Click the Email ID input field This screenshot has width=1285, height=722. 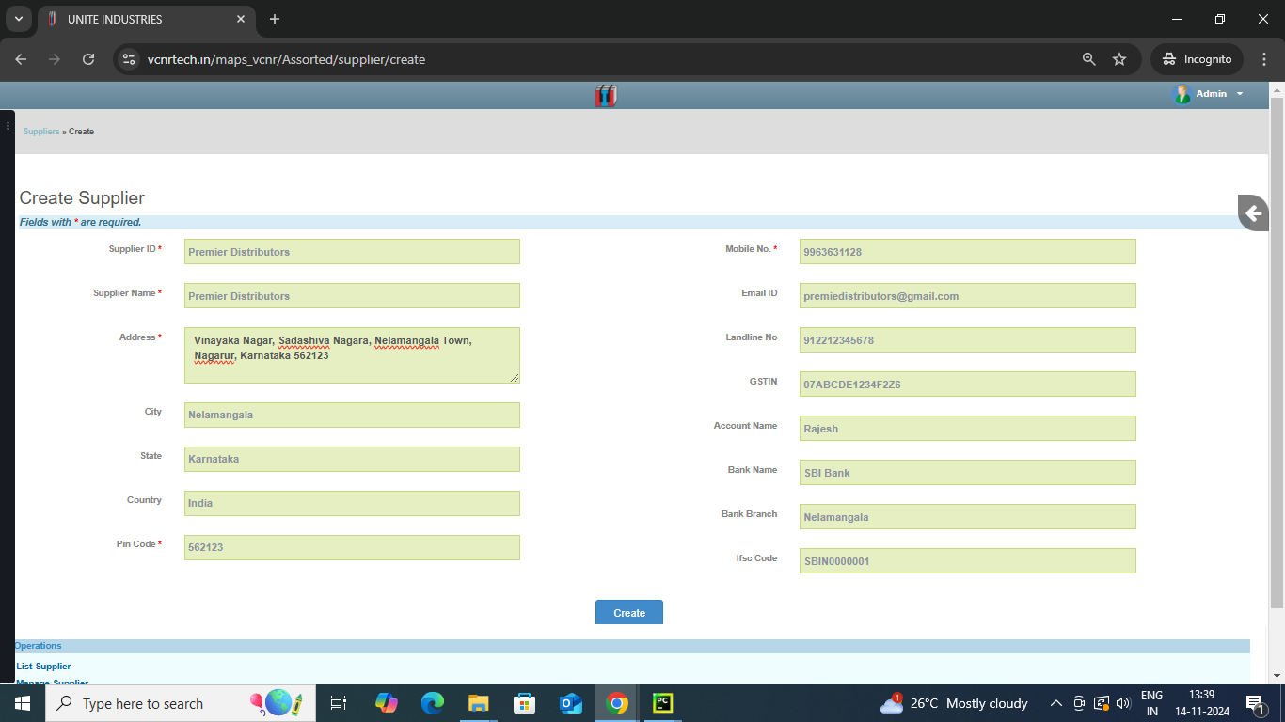(x=968, y=295)
